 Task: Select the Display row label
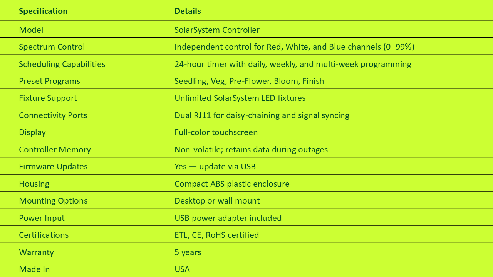click(x=32, y=132)
